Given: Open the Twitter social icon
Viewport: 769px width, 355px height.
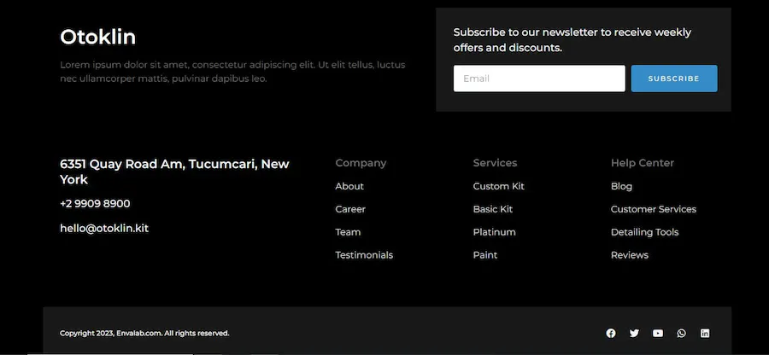Looking at the screenshot, I should 634,333.
